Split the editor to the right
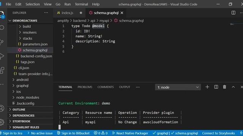The image size is (243, 136). (233, 13)
